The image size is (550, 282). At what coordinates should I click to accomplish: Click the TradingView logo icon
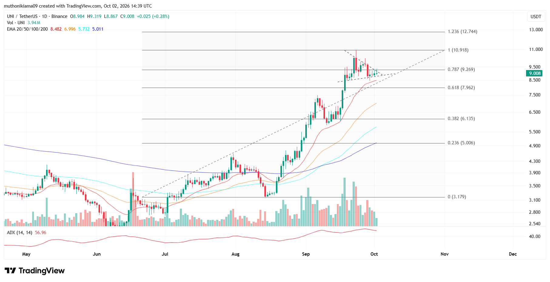[10, 270]
